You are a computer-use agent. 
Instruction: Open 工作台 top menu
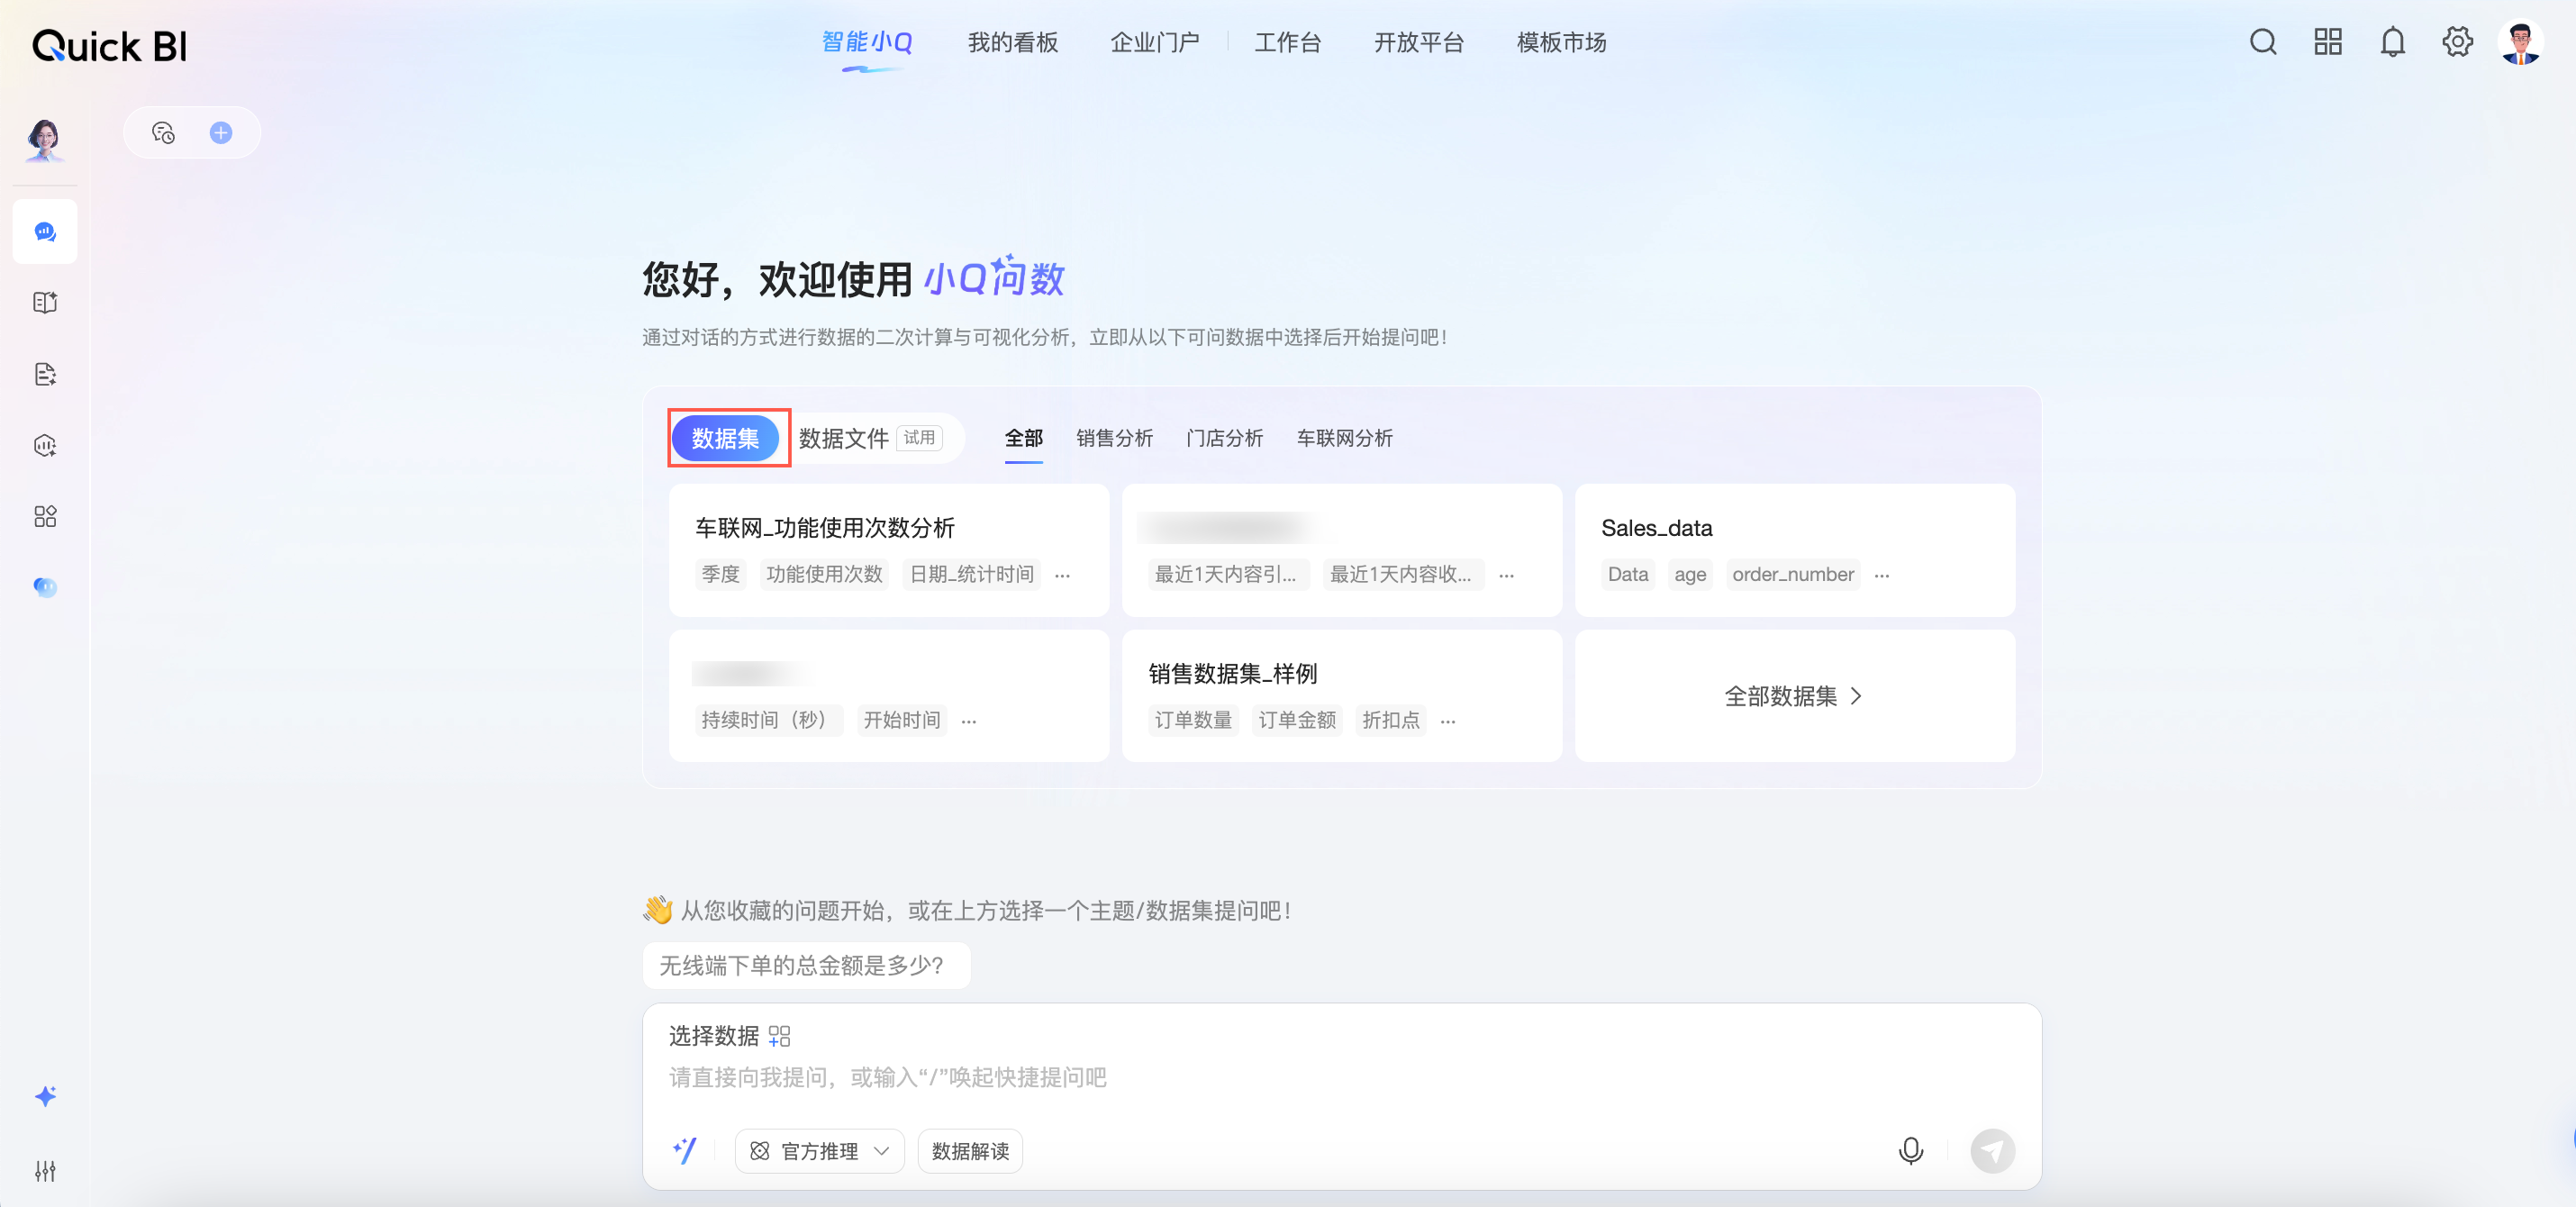point(1287,42)
